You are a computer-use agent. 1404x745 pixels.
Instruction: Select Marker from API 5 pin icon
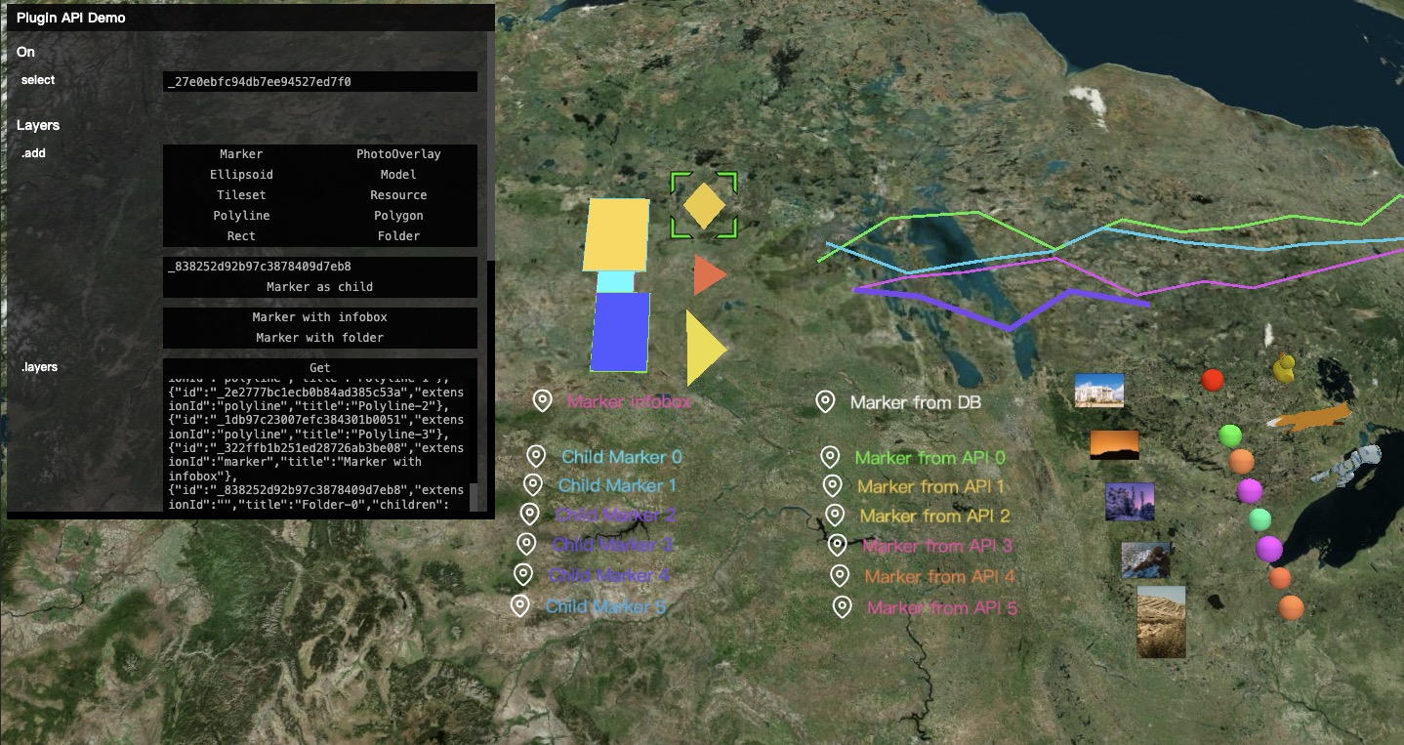843,607
